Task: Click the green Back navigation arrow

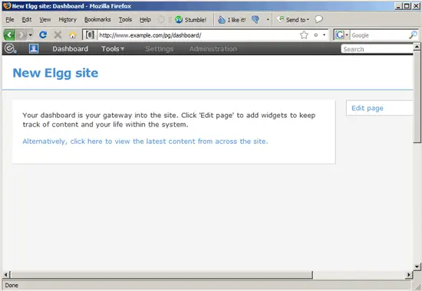Action: 9,35
